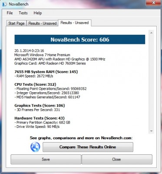Save the benchmark results
Viewport: 162px width, 174px height.
coord(46,159)
